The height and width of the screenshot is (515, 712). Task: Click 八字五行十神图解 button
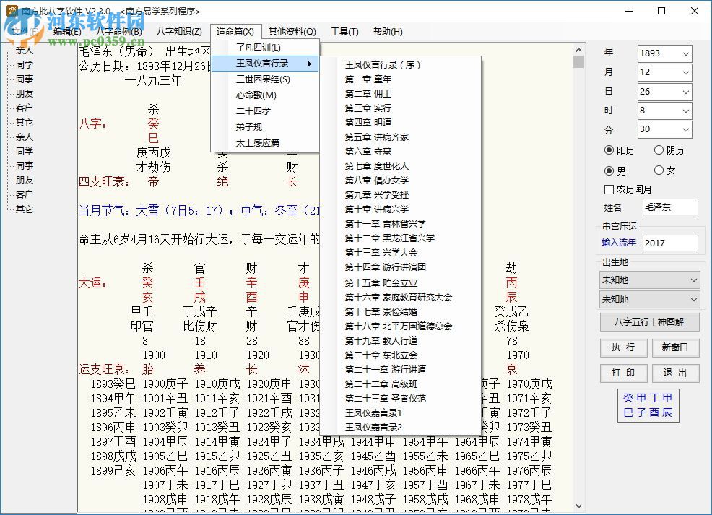click(x=648, y=322)
